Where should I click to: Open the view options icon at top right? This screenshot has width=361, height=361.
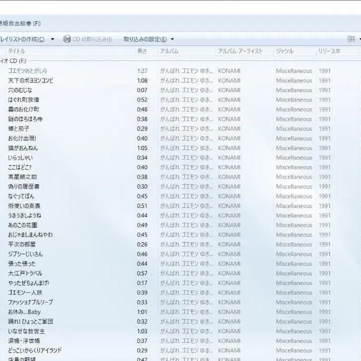351,39
